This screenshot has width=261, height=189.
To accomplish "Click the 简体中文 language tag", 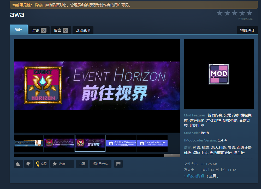I will click(x=200, y=153).
